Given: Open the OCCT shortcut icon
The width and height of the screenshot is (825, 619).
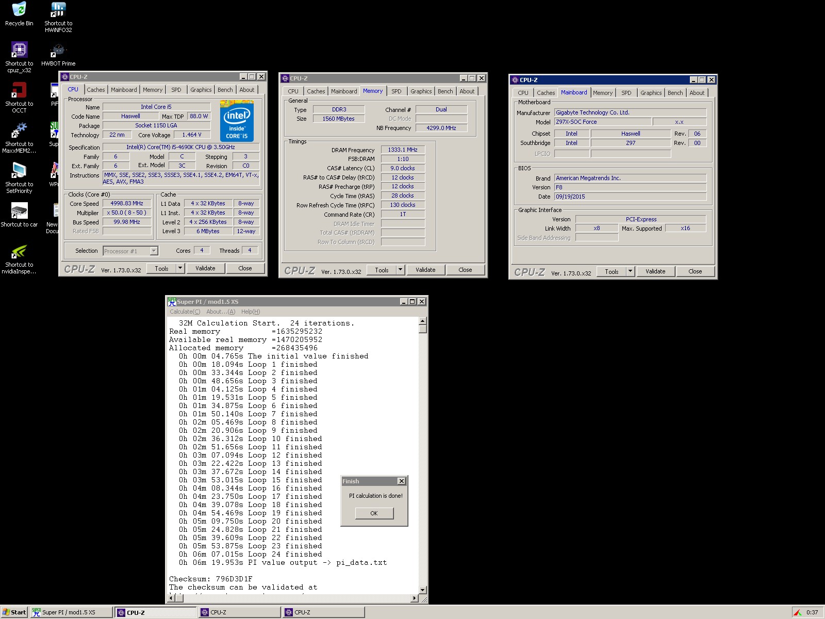Looking at the screenshot, I should pos(19,97).
